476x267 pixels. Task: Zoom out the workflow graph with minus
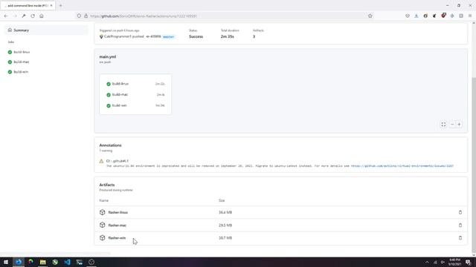click(452, 125)
